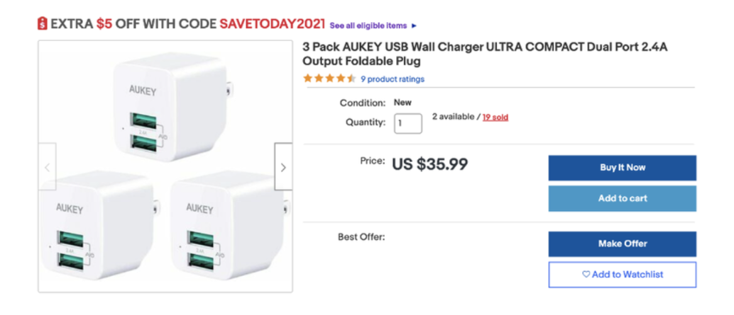Click the bottom-right AUKEY charger image
734x315 pixels.
[230, 225]
